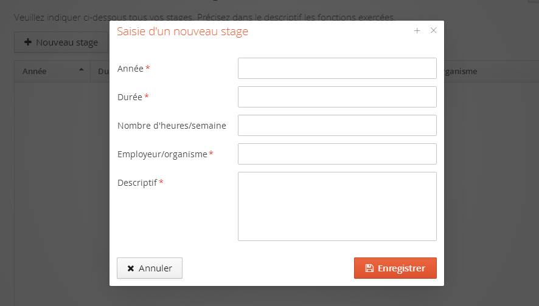Click the Descriptif form label
539x306 pixels.
tap(137, 183)
